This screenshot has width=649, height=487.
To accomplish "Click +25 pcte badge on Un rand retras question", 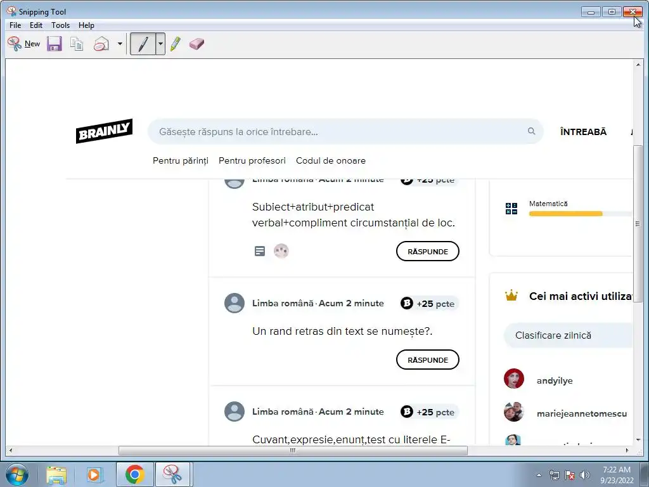I will click(429, 304).
